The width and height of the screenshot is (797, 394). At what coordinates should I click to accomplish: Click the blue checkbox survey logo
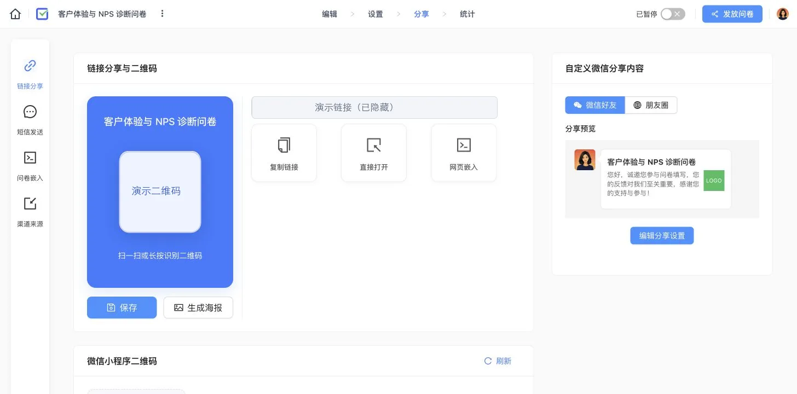[x=42, y=14]
